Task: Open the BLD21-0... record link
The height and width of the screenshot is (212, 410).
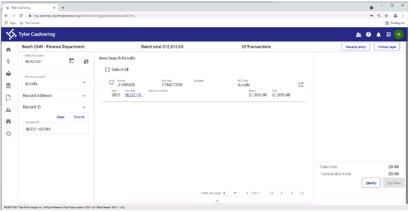Action: coord(134,95)
